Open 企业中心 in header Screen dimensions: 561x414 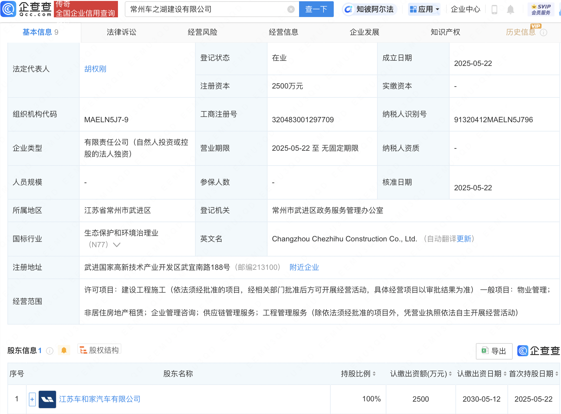point(465,9)
